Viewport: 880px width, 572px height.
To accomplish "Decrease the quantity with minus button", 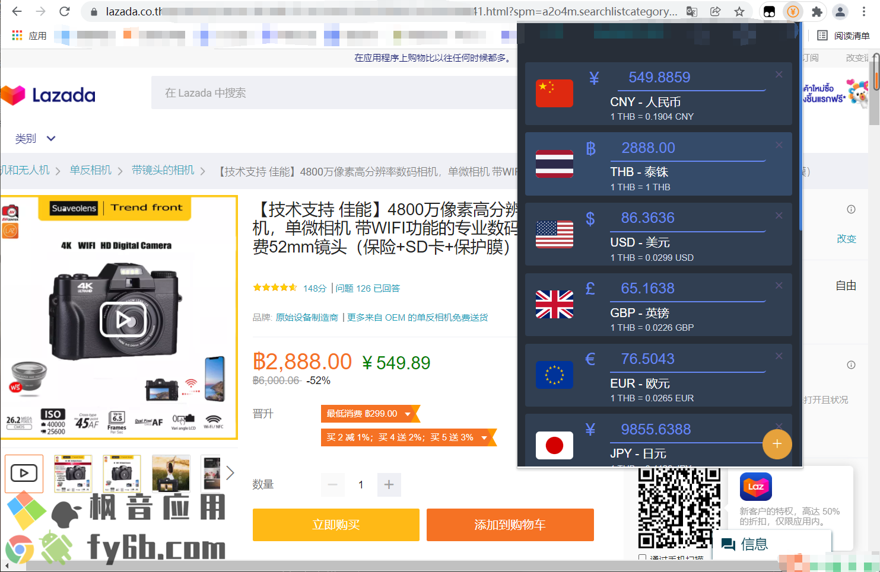I will (332, 485).
